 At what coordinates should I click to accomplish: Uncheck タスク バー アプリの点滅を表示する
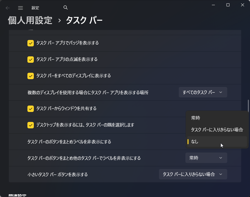coord(30,59)
